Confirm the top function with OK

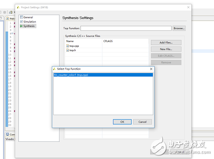[x=122, y=122]
